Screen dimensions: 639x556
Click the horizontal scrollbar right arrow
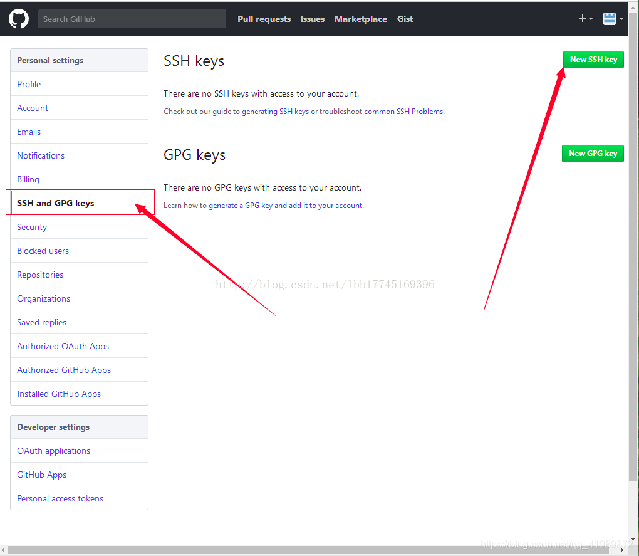pyautogui.click(x=622, y=550)
